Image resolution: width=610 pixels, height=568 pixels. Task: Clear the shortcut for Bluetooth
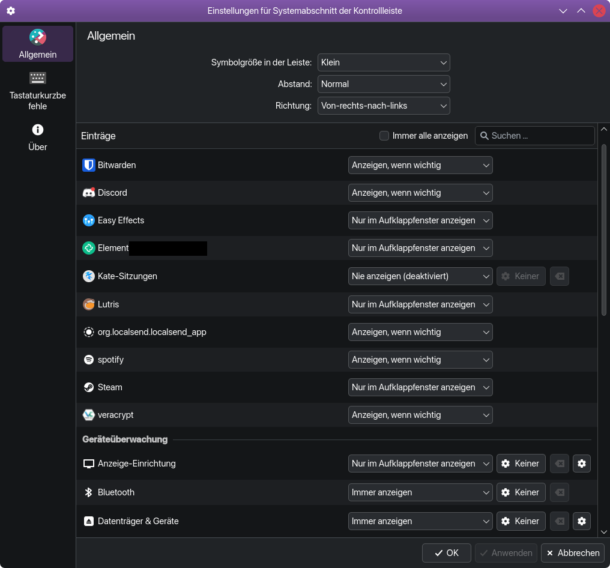click(x=560, y=492)
